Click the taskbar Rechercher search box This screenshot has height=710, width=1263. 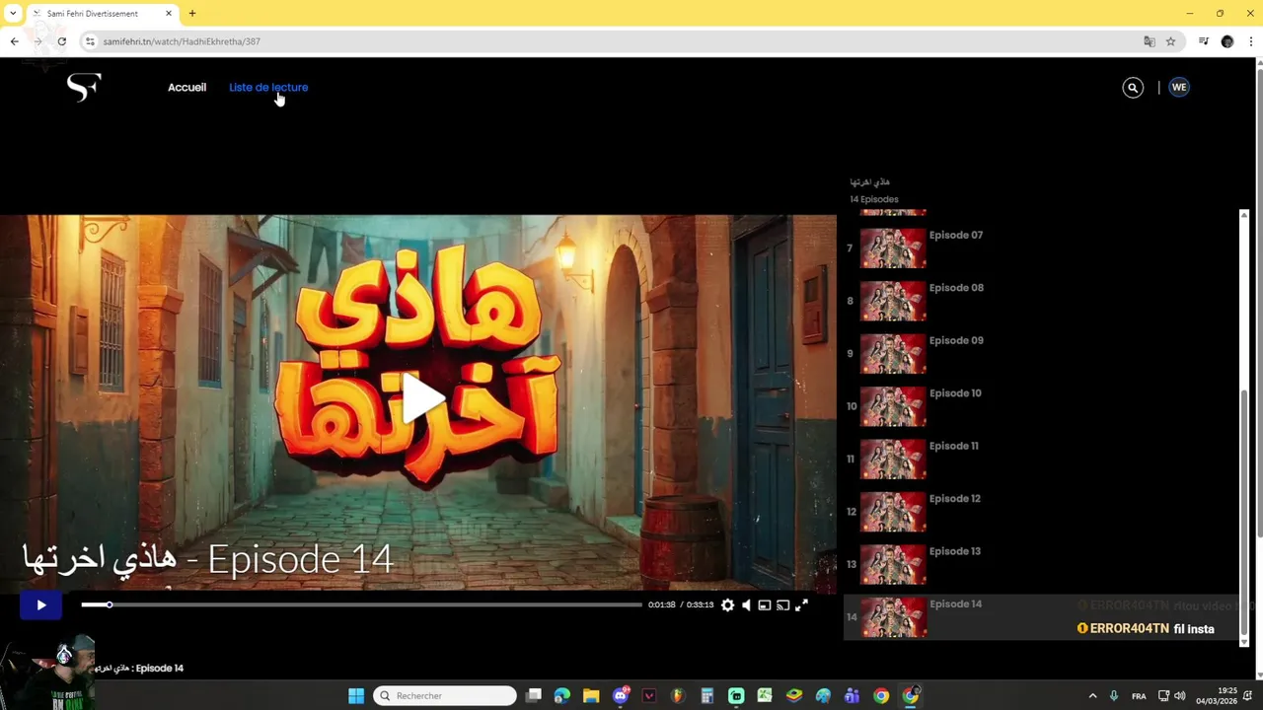coord(445,696)
